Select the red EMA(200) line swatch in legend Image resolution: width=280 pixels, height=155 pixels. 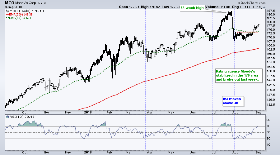click(7, 14)
